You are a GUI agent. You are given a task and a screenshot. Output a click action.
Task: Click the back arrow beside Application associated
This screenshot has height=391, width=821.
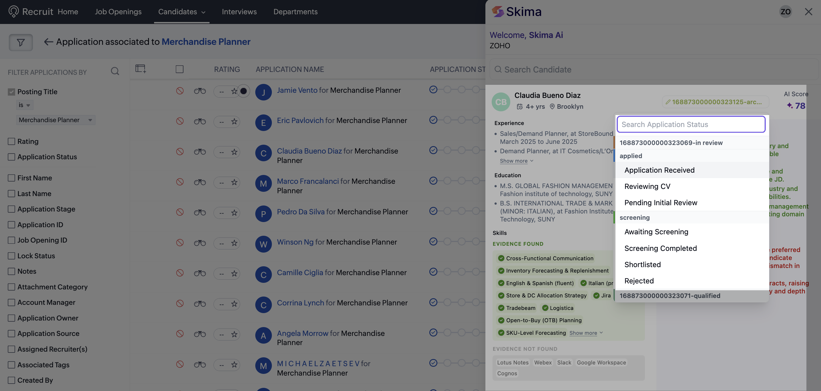tap(48, 42)
